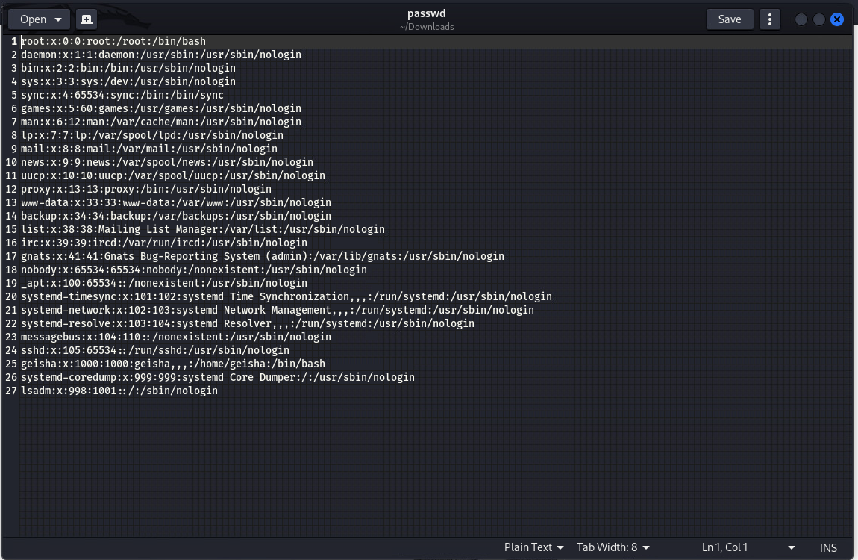This screenshot has width=858, height=560.
Task: Place cursor in bin:x:2:2 line
Action: pos(128,68)
